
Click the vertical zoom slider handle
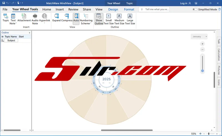pyautogui.click(x=203, y=71)
